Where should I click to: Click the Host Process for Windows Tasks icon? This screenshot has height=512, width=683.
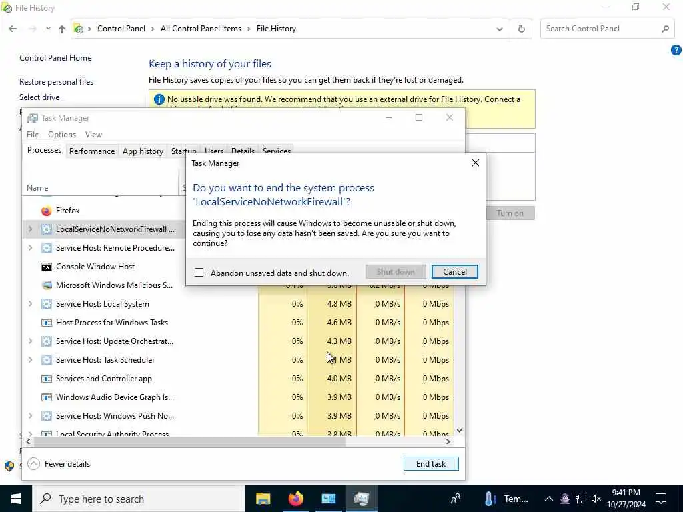[x=46, y=323]
